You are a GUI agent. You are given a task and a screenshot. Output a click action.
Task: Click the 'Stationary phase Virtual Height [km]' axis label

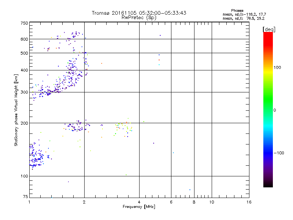click(16, 110)
